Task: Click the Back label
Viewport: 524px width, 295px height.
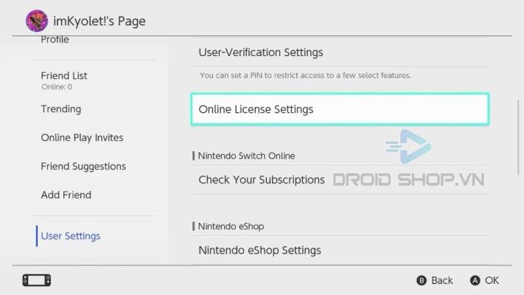Action: (441, 280)
